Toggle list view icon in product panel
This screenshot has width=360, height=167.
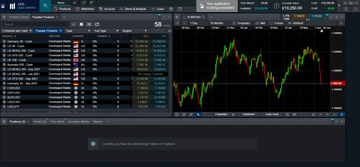(x=89, y=24)
